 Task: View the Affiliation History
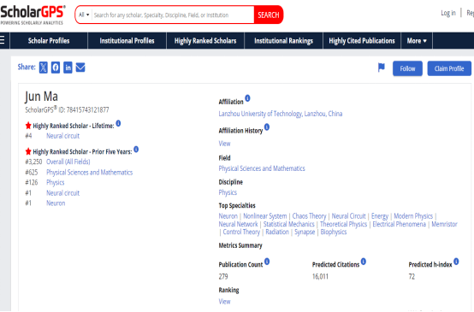click(x=224, y=144)
